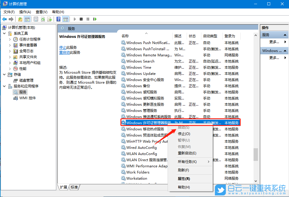Click the Export List toolbar icon

50,19
